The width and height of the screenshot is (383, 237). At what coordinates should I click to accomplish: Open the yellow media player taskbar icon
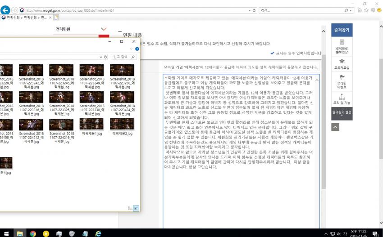[x=46, y=233]
